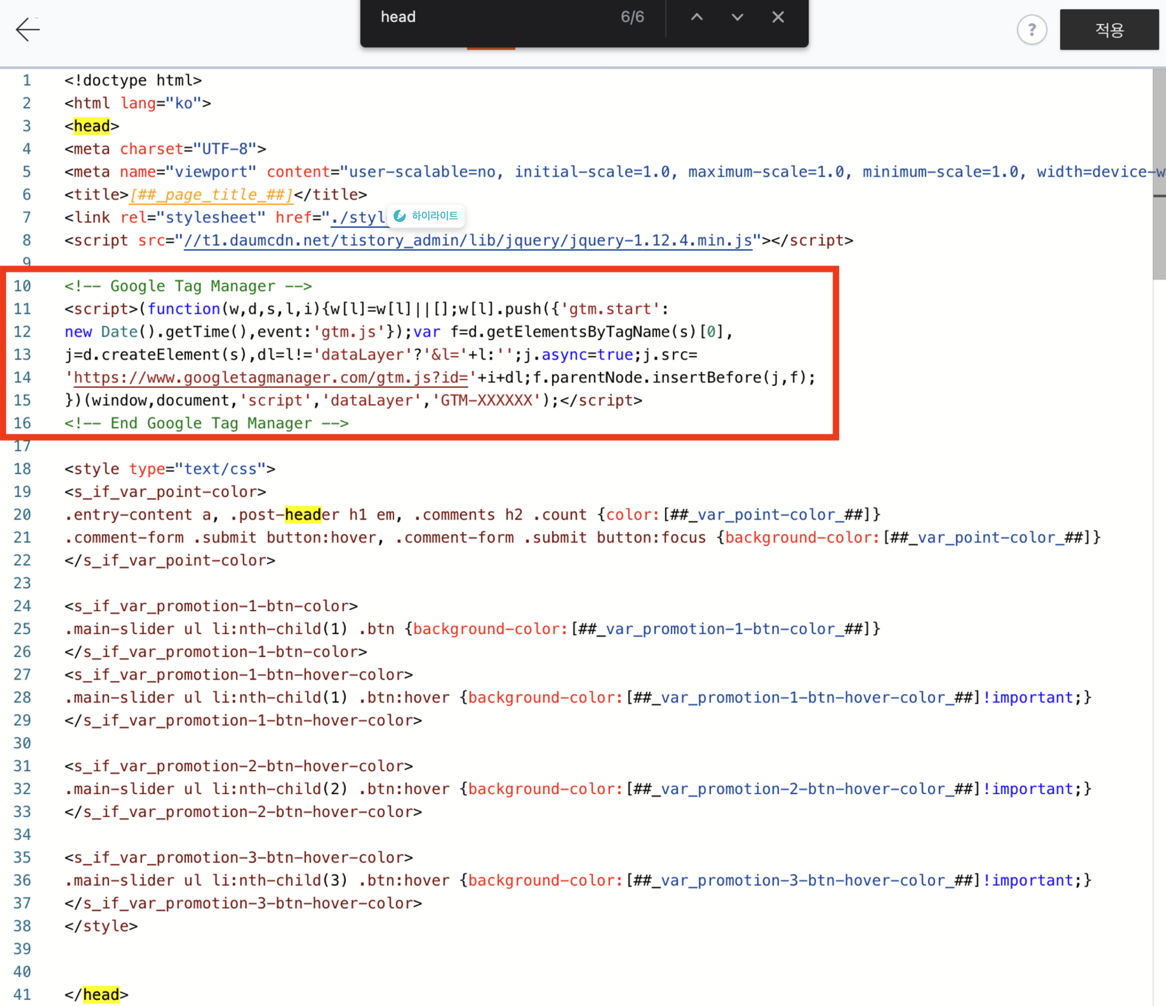Image resolution: width=1166 pixels, height=1006 pixels.
Task: Click the page_title placeholder in title tag
Action: click(211, 195)
